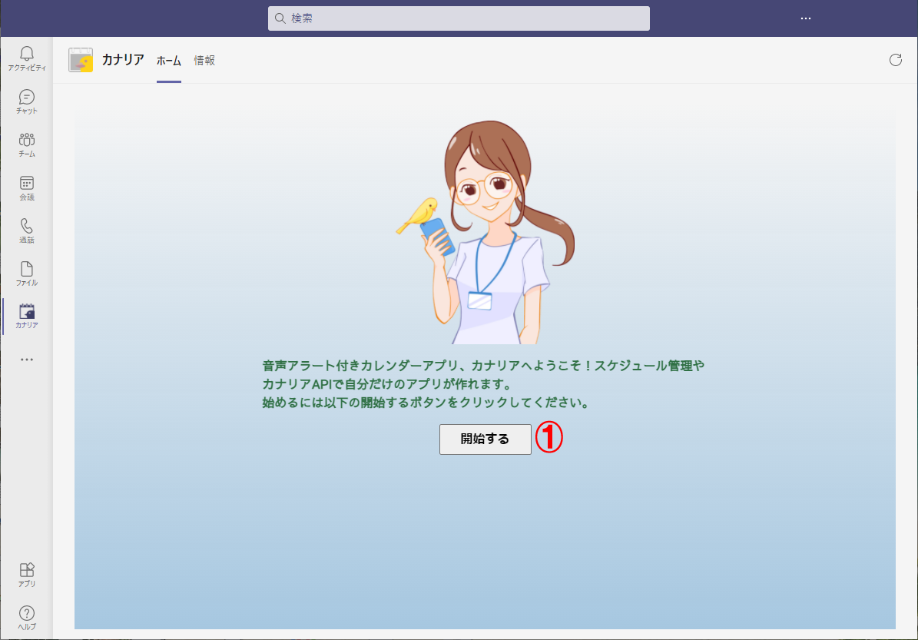The width and height of the screenshot is (918, 640).
Task: Click the line starting with 始めるには
Action: pos(426,403)
